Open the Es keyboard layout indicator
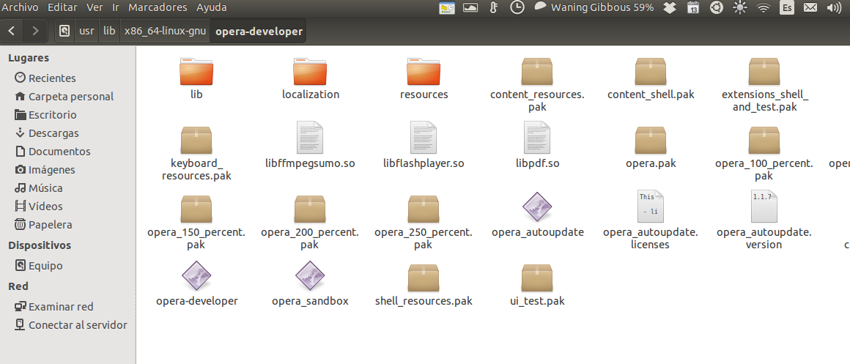Viewport: 850px width, 364px height. pyautogui.click(x=786, y=8)
